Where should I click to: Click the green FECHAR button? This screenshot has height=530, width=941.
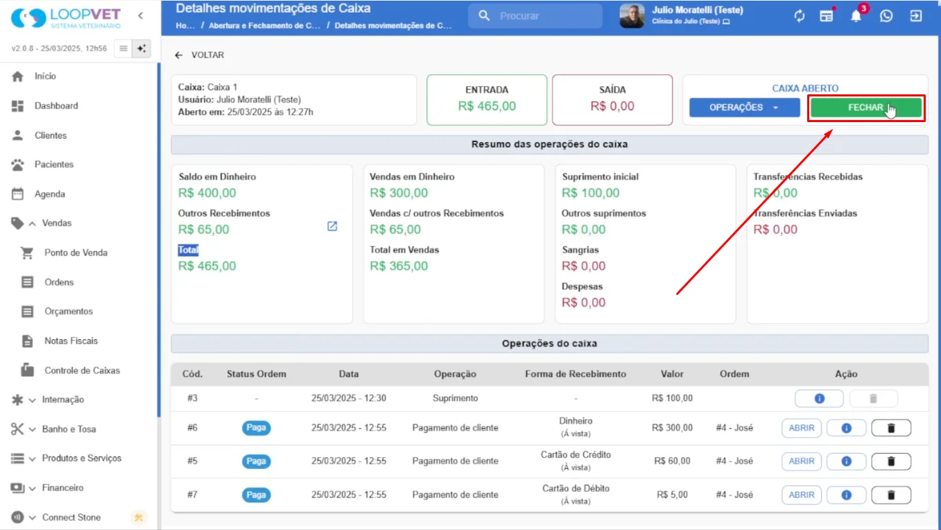pyautogui.click(x=866, y=108)
